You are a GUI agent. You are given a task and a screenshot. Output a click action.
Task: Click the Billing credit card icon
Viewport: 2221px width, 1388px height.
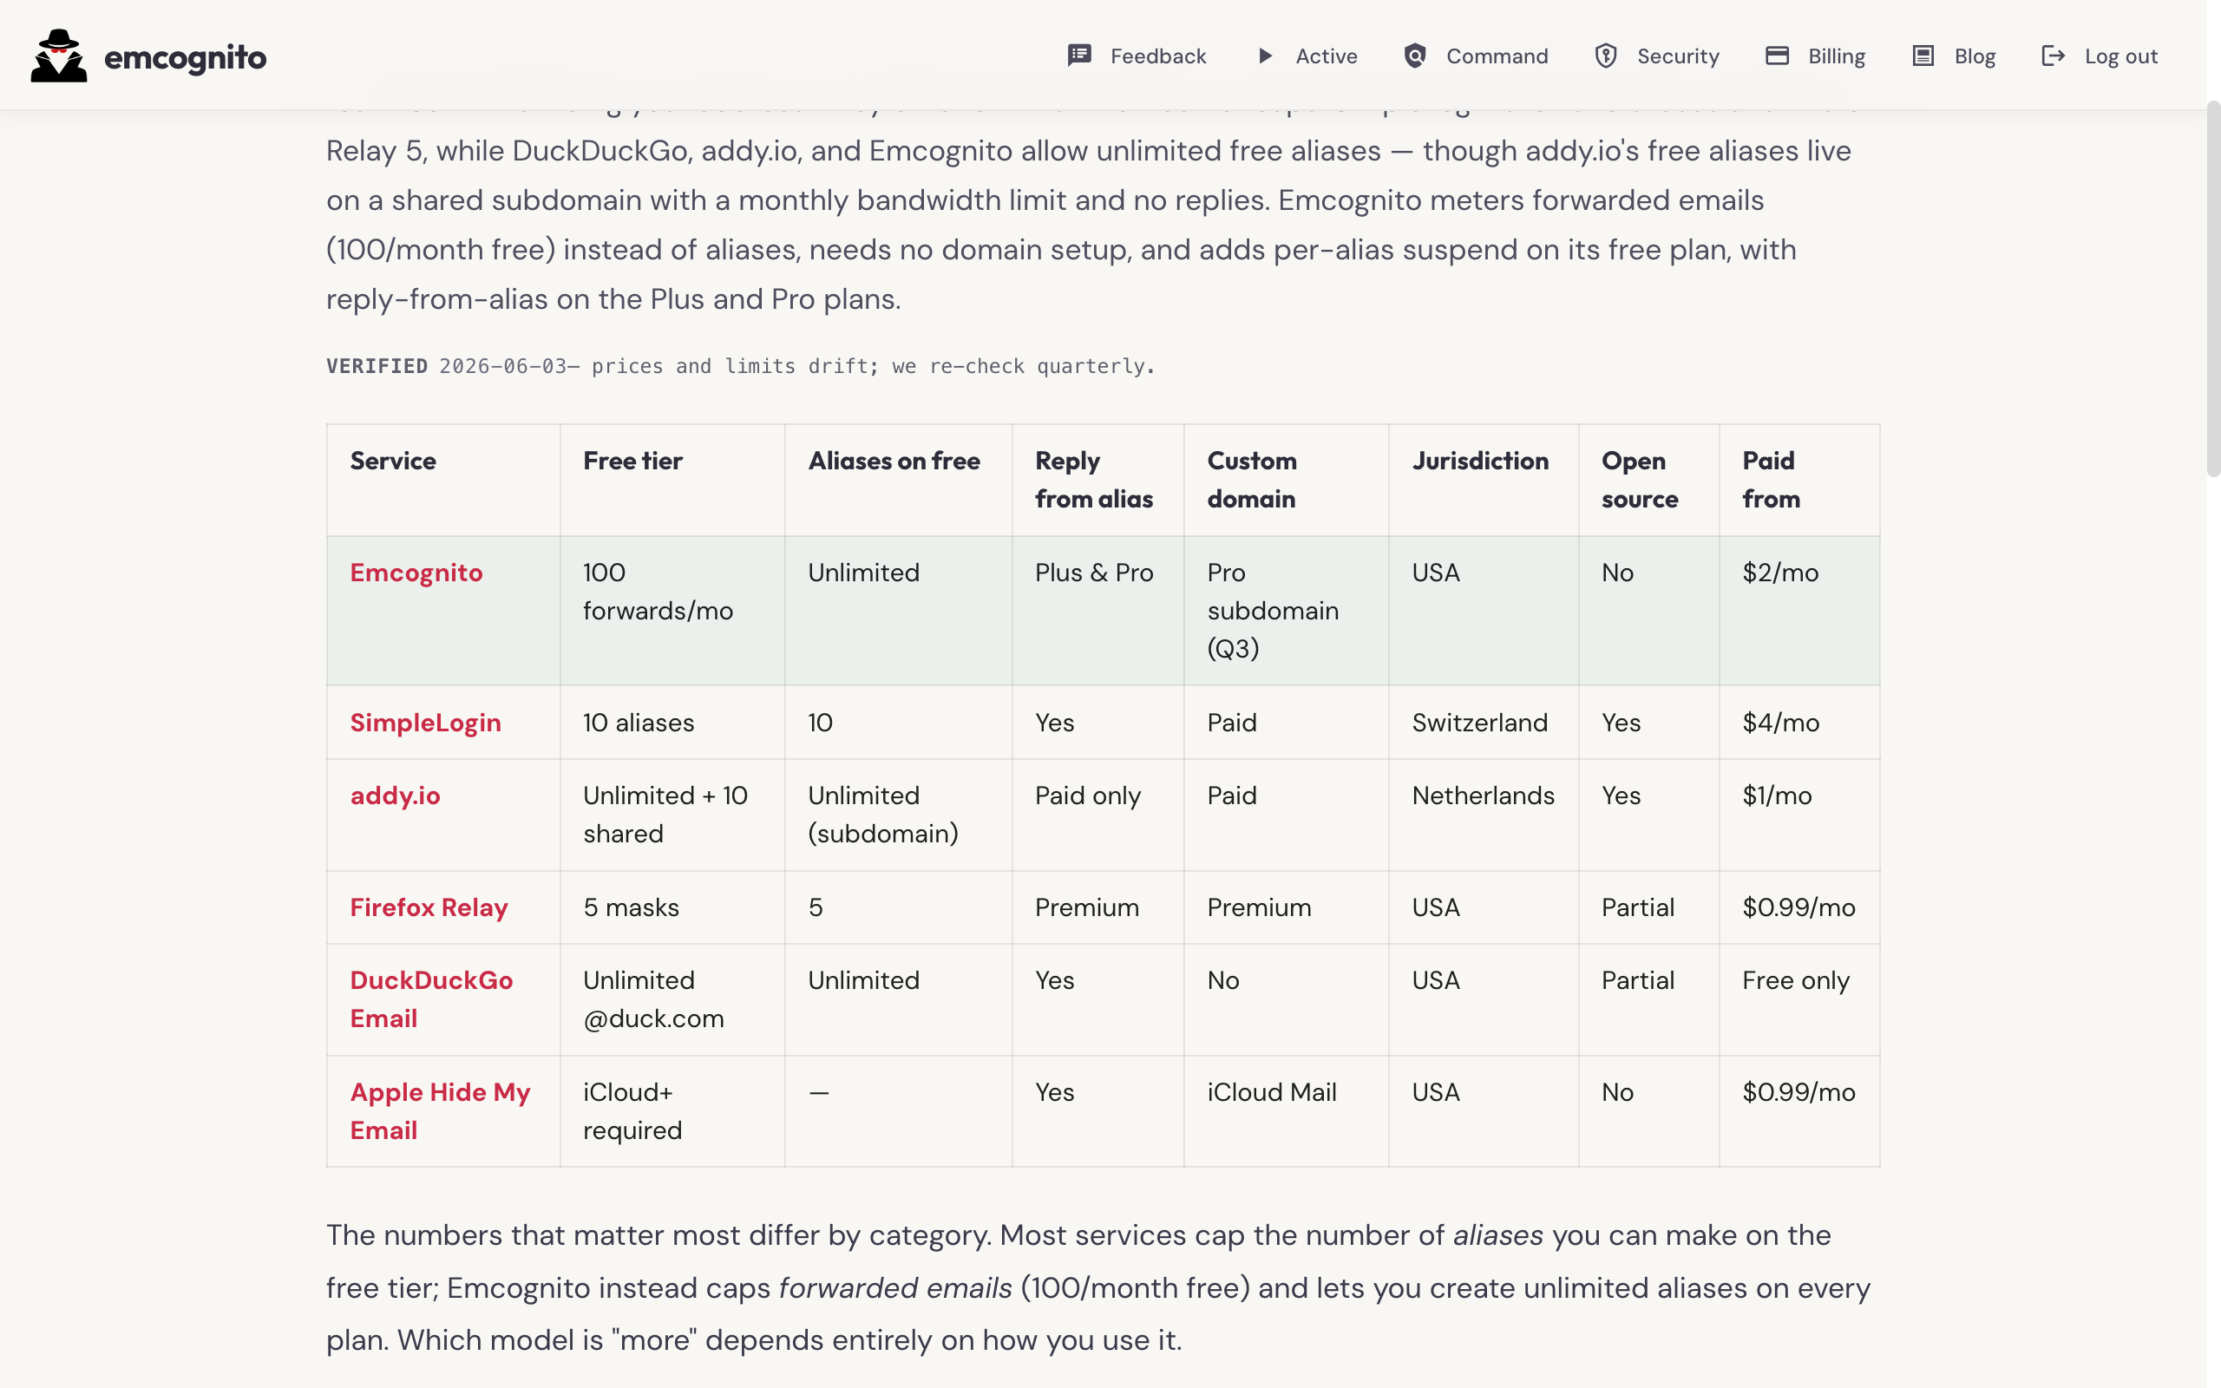pos(1777,56)
